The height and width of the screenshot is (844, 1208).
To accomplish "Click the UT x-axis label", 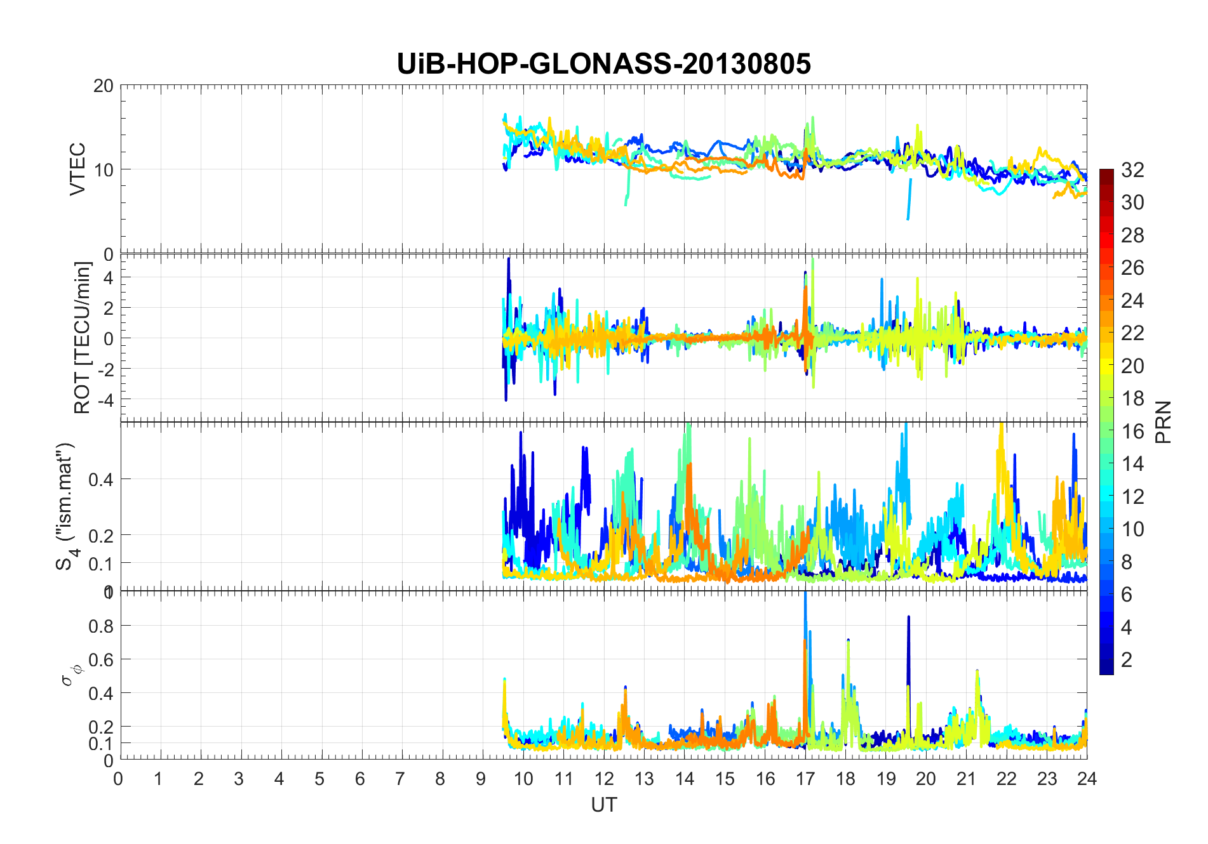I will [603, 805].
